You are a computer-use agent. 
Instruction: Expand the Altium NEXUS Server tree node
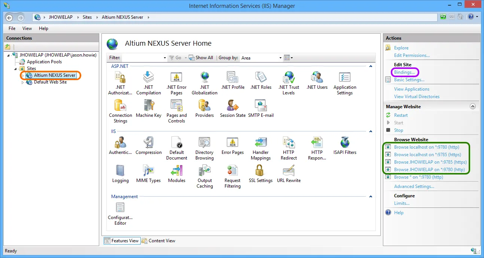pos(22,76)
